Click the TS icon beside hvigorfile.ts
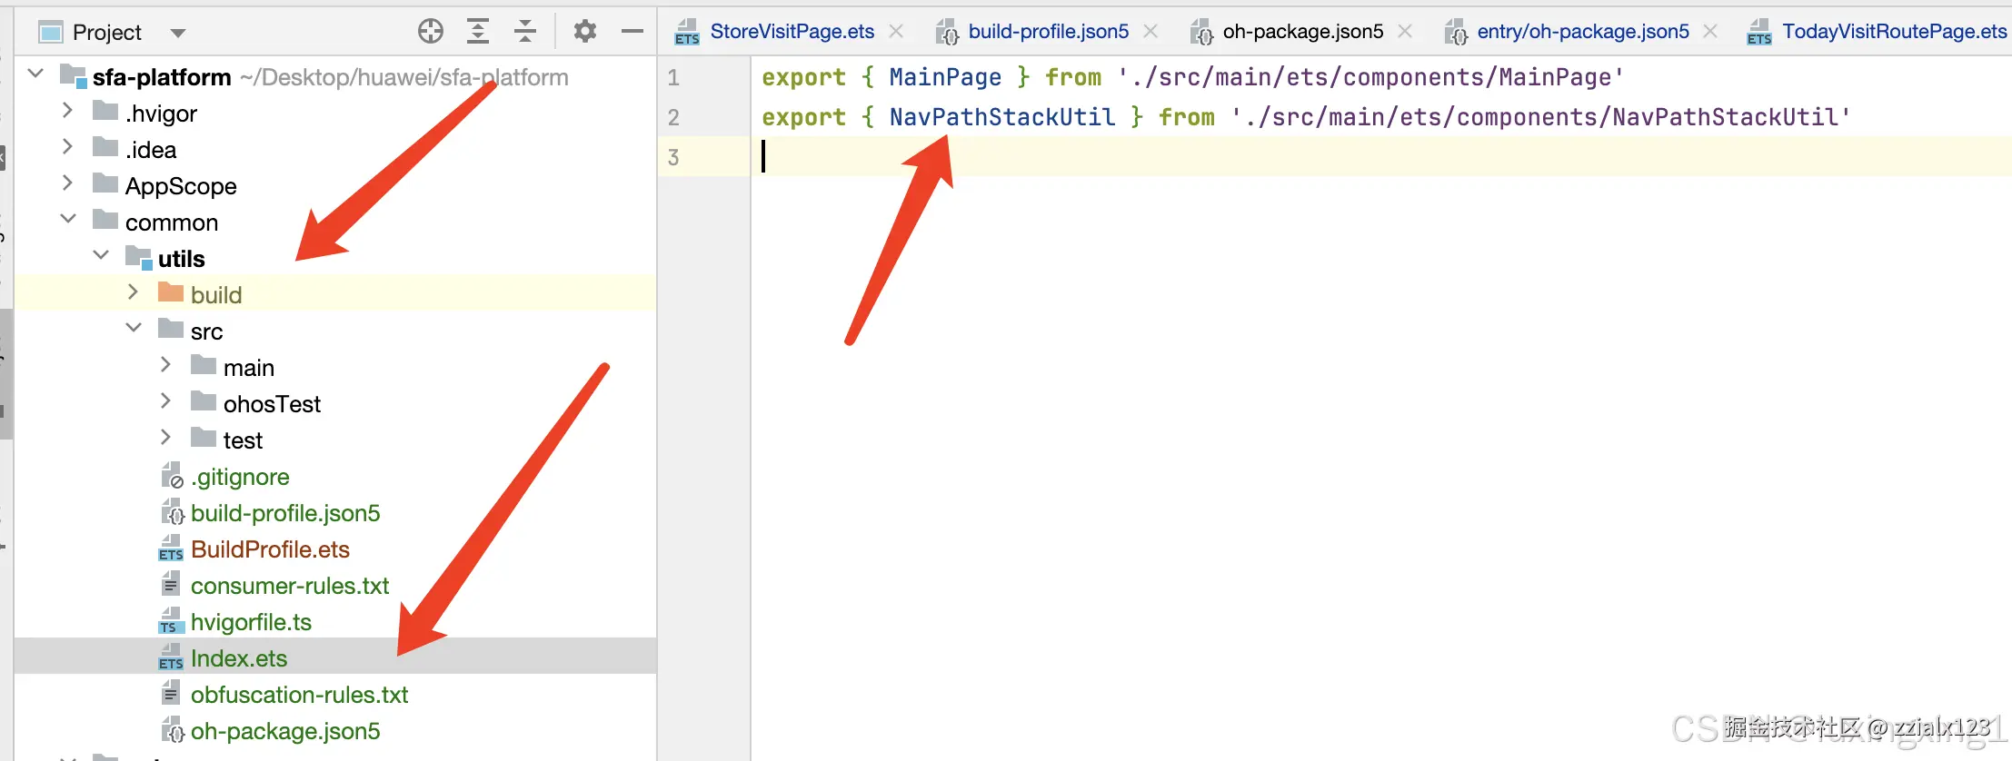This screenshot has height=761, width=2012. coord(171,621)
